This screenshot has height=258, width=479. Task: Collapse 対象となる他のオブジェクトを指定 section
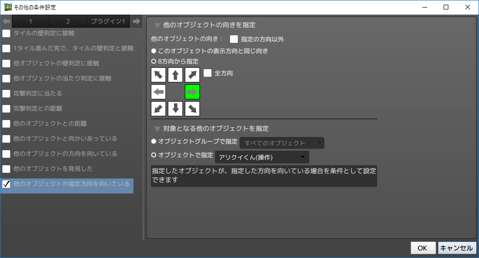click(157, 129)
